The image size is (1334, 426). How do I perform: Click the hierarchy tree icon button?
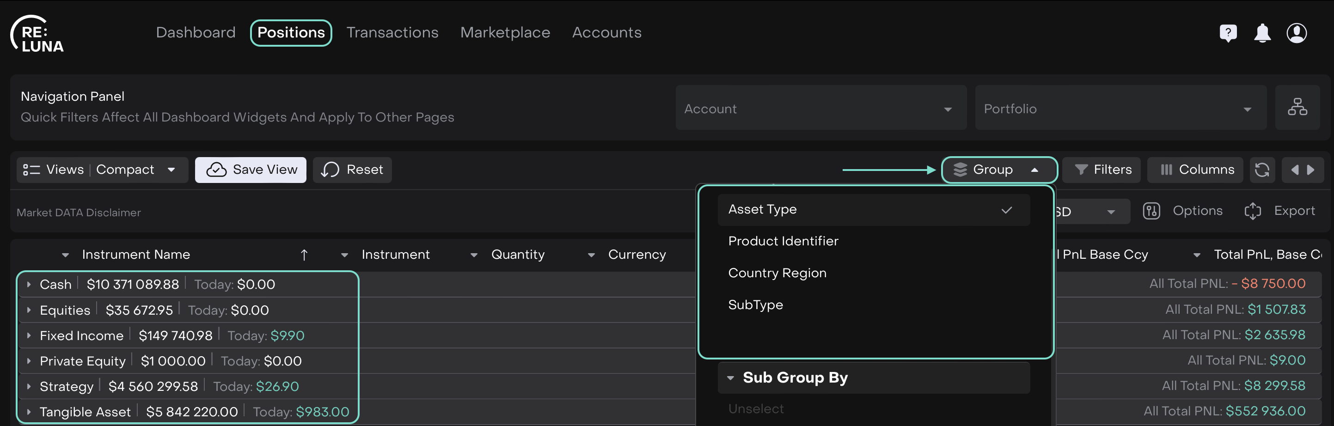[1297, 108]
